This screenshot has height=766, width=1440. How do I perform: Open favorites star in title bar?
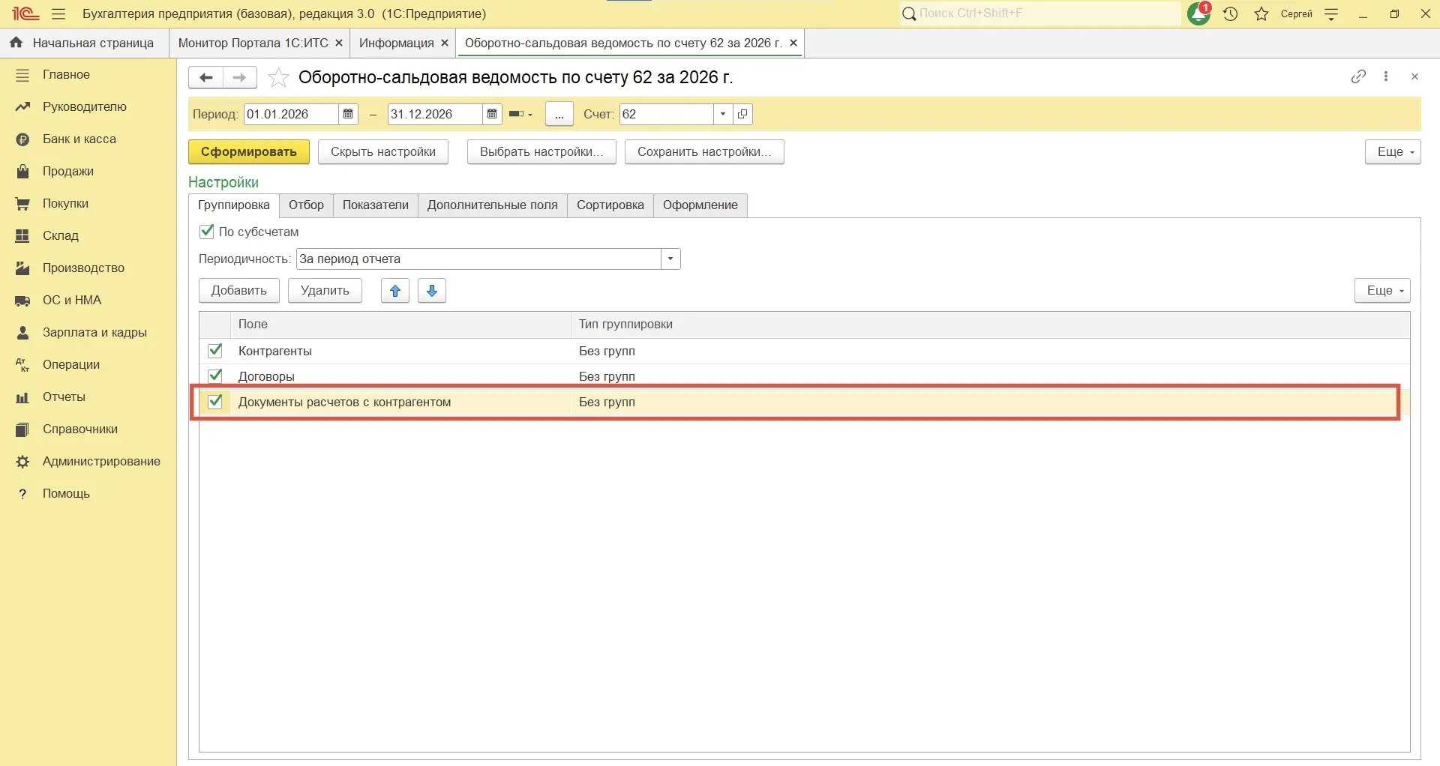1261,13
